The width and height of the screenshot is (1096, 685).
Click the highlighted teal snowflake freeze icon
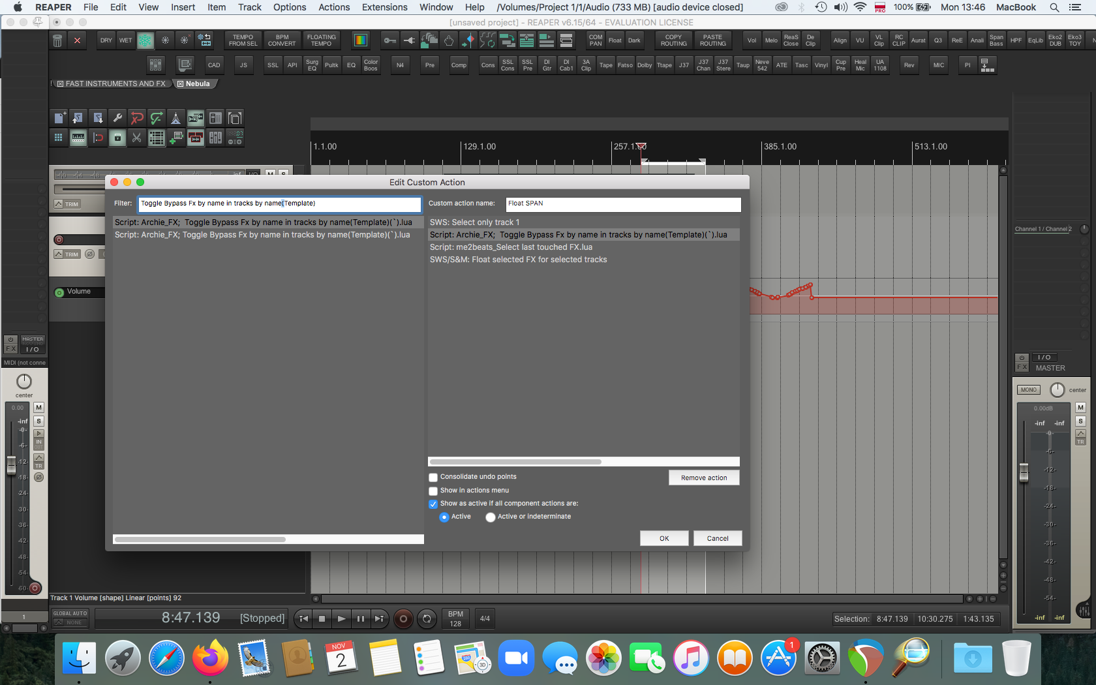[145, 40]
